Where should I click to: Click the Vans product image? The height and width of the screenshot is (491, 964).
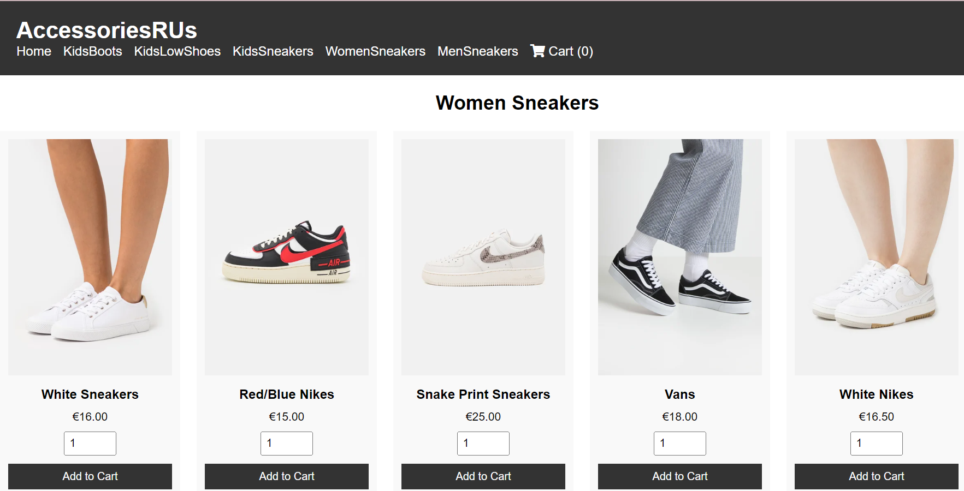click(x=679, y=256)
